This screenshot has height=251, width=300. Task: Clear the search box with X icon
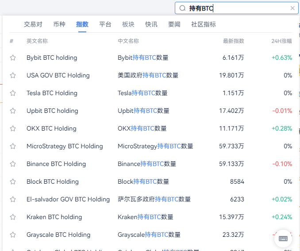[x=292, y=8]
